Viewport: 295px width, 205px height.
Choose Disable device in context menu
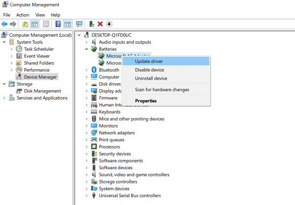tap(149, 70)
